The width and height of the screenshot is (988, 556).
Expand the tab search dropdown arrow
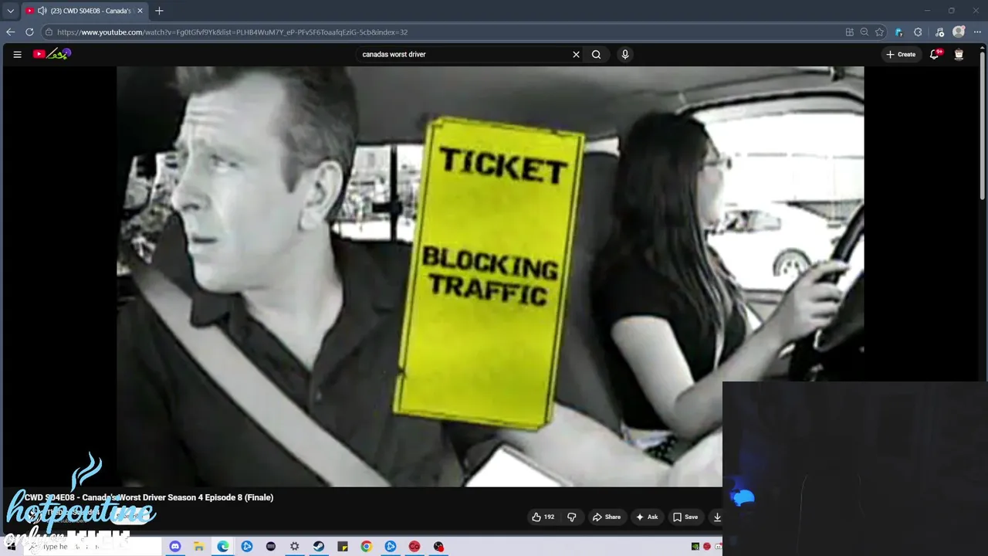click(10, 11)
